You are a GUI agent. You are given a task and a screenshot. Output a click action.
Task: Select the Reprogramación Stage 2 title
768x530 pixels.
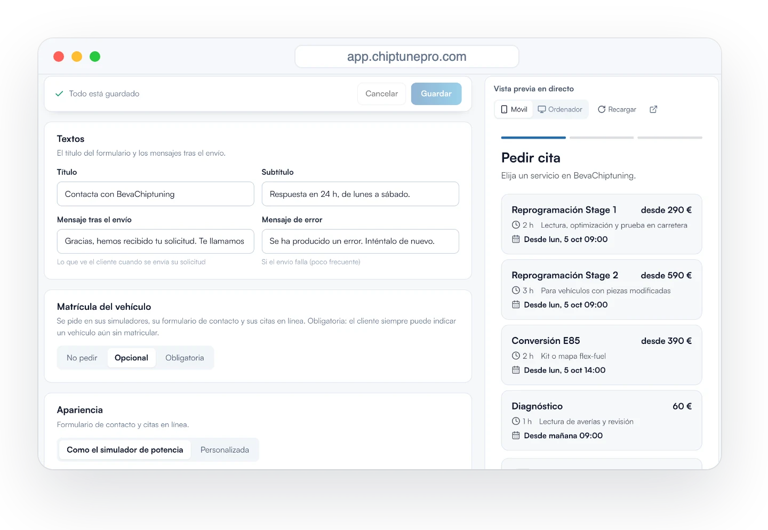pyautogui.click(x=565, y=275)
